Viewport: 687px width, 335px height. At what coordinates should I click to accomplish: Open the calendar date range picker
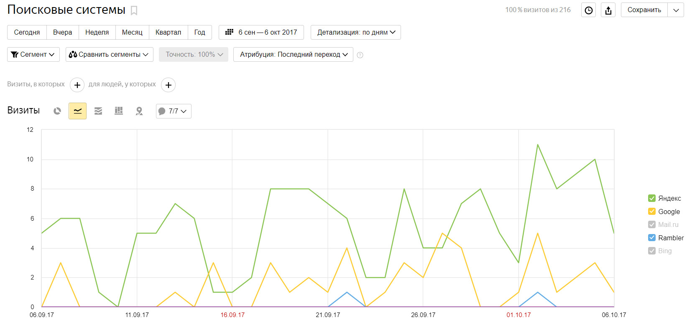click(x=229, y=32)
